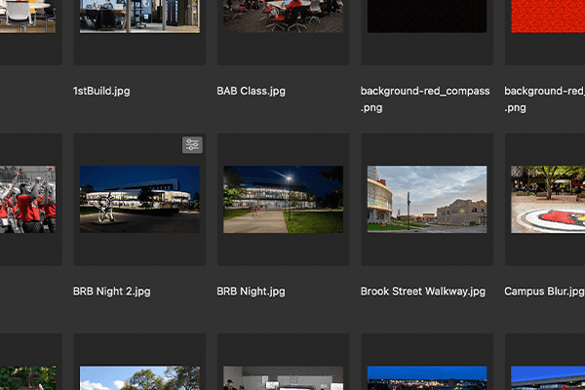Select the night city skyline thumbnail
This screenshot has width=585, height=390.
click(426, 378)
